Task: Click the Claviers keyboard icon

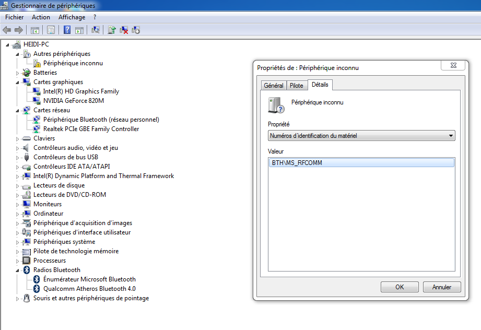Action: point(27,138)
